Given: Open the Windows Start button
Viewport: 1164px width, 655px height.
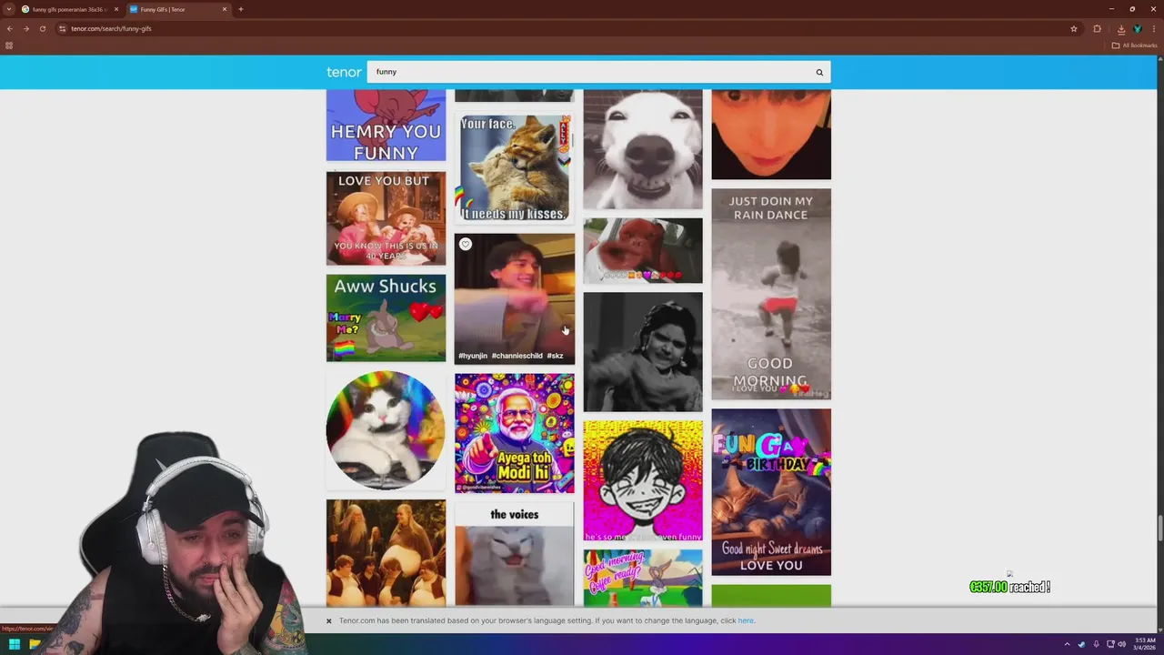Looking at the screenshot, I should pos(15,644).
